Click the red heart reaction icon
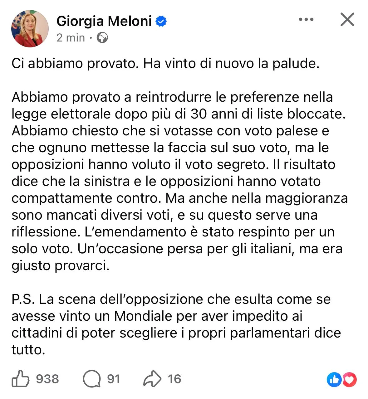This screenshot has width=368, height=399. [350, 379]
